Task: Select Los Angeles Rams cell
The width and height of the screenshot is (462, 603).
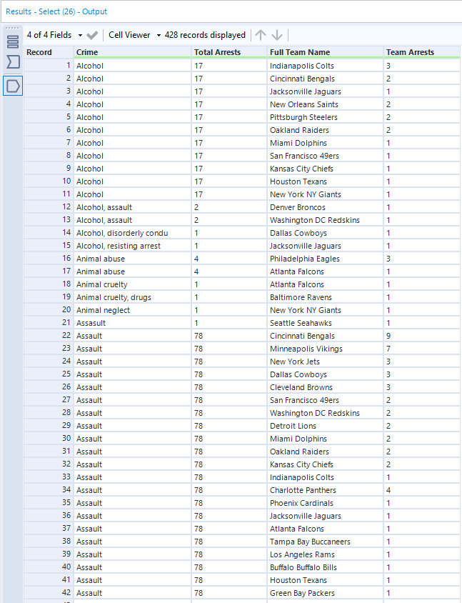Action: (325, 554)
